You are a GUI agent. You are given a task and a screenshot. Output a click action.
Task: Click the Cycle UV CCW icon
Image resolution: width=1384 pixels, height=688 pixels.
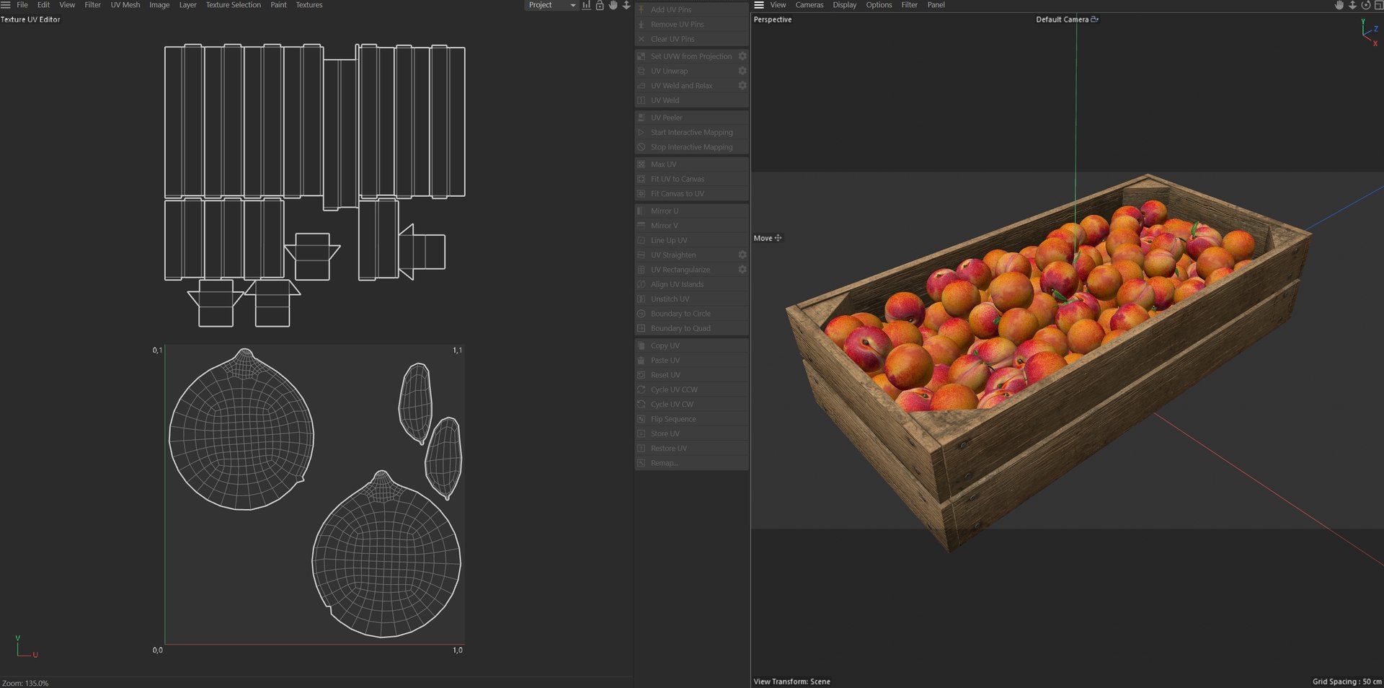641,389
